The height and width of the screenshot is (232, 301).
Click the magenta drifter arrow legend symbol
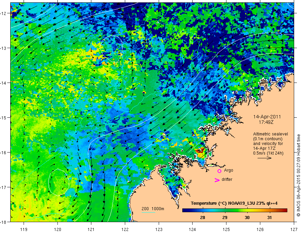(217, 180)
